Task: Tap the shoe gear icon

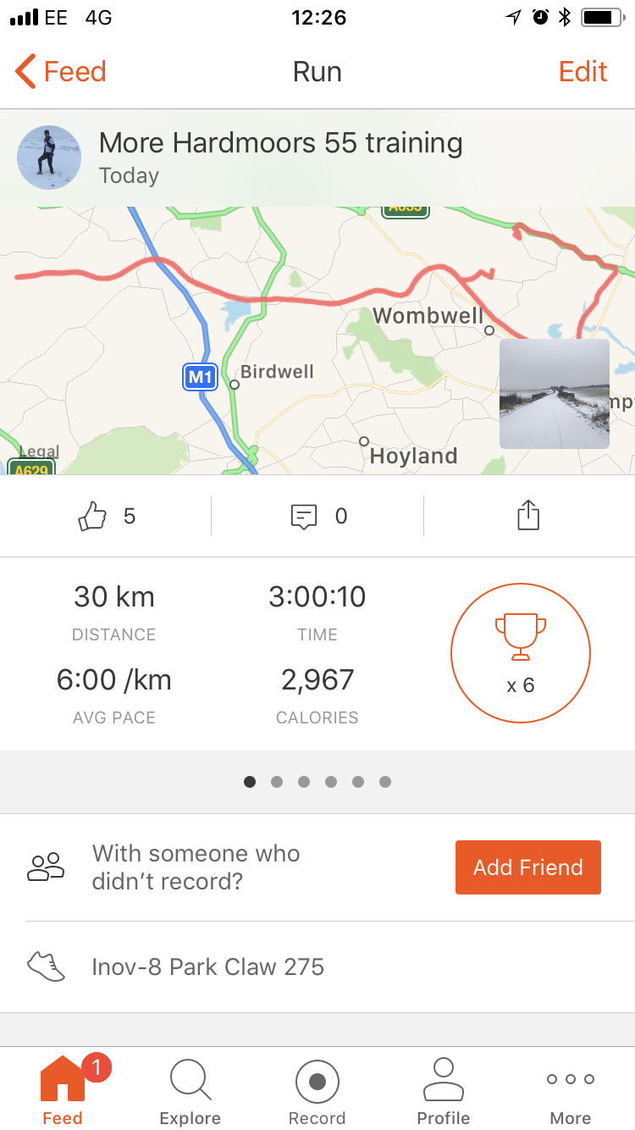Action: pyautogui.click(x=46, y=967)
